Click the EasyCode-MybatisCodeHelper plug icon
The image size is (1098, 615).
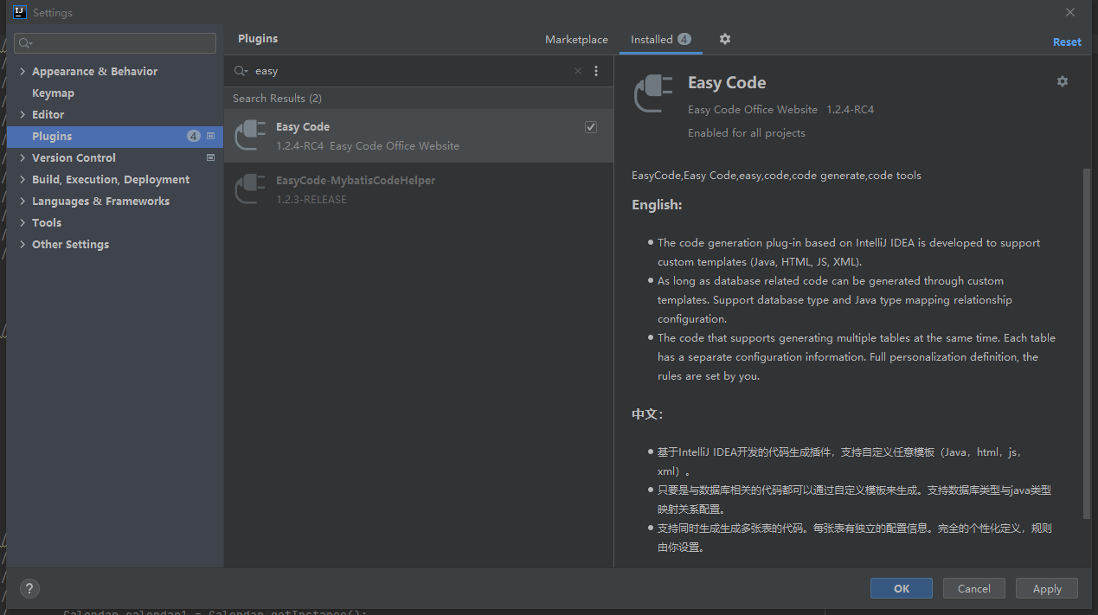(250, 189)
